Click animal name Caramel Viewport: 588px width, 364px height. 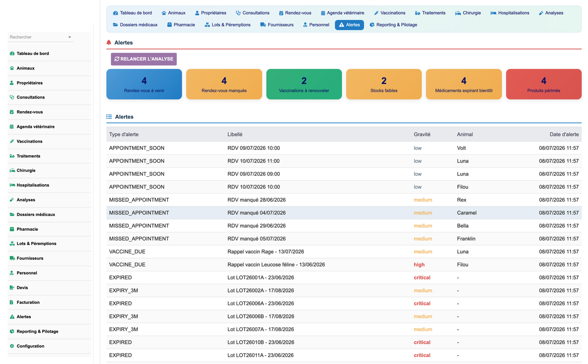click(467, 213)
